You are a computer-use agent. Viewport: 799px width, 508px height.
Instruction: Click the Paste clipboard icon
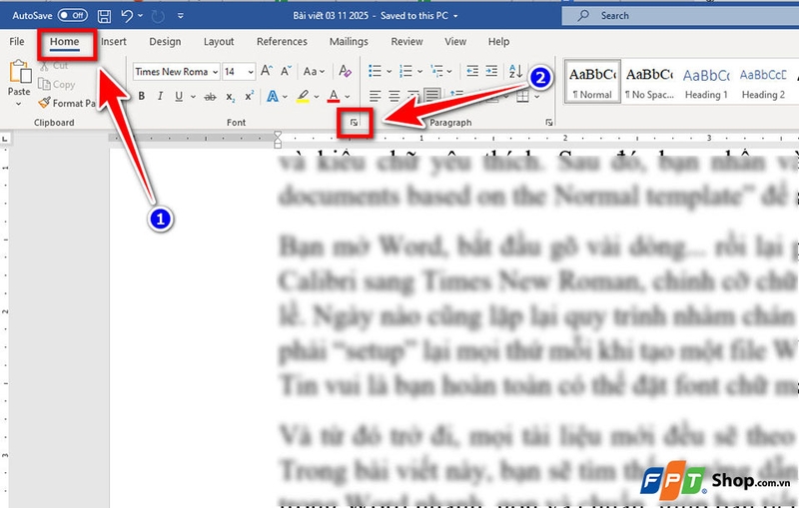point(19,72)
